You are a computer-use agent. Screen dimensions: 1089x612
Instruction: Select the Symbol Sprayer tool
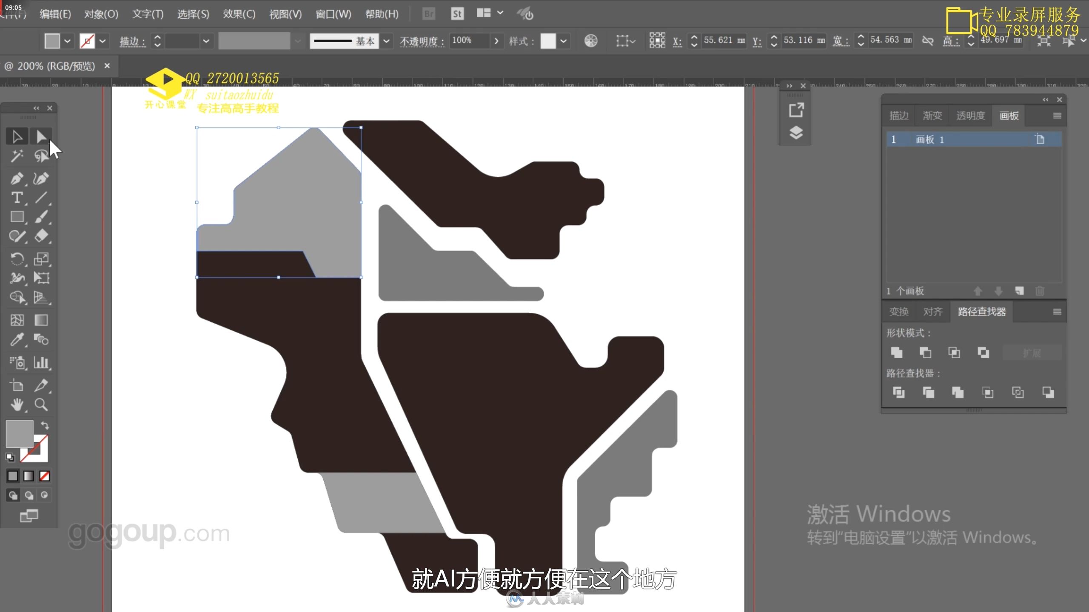coord(17,363)
